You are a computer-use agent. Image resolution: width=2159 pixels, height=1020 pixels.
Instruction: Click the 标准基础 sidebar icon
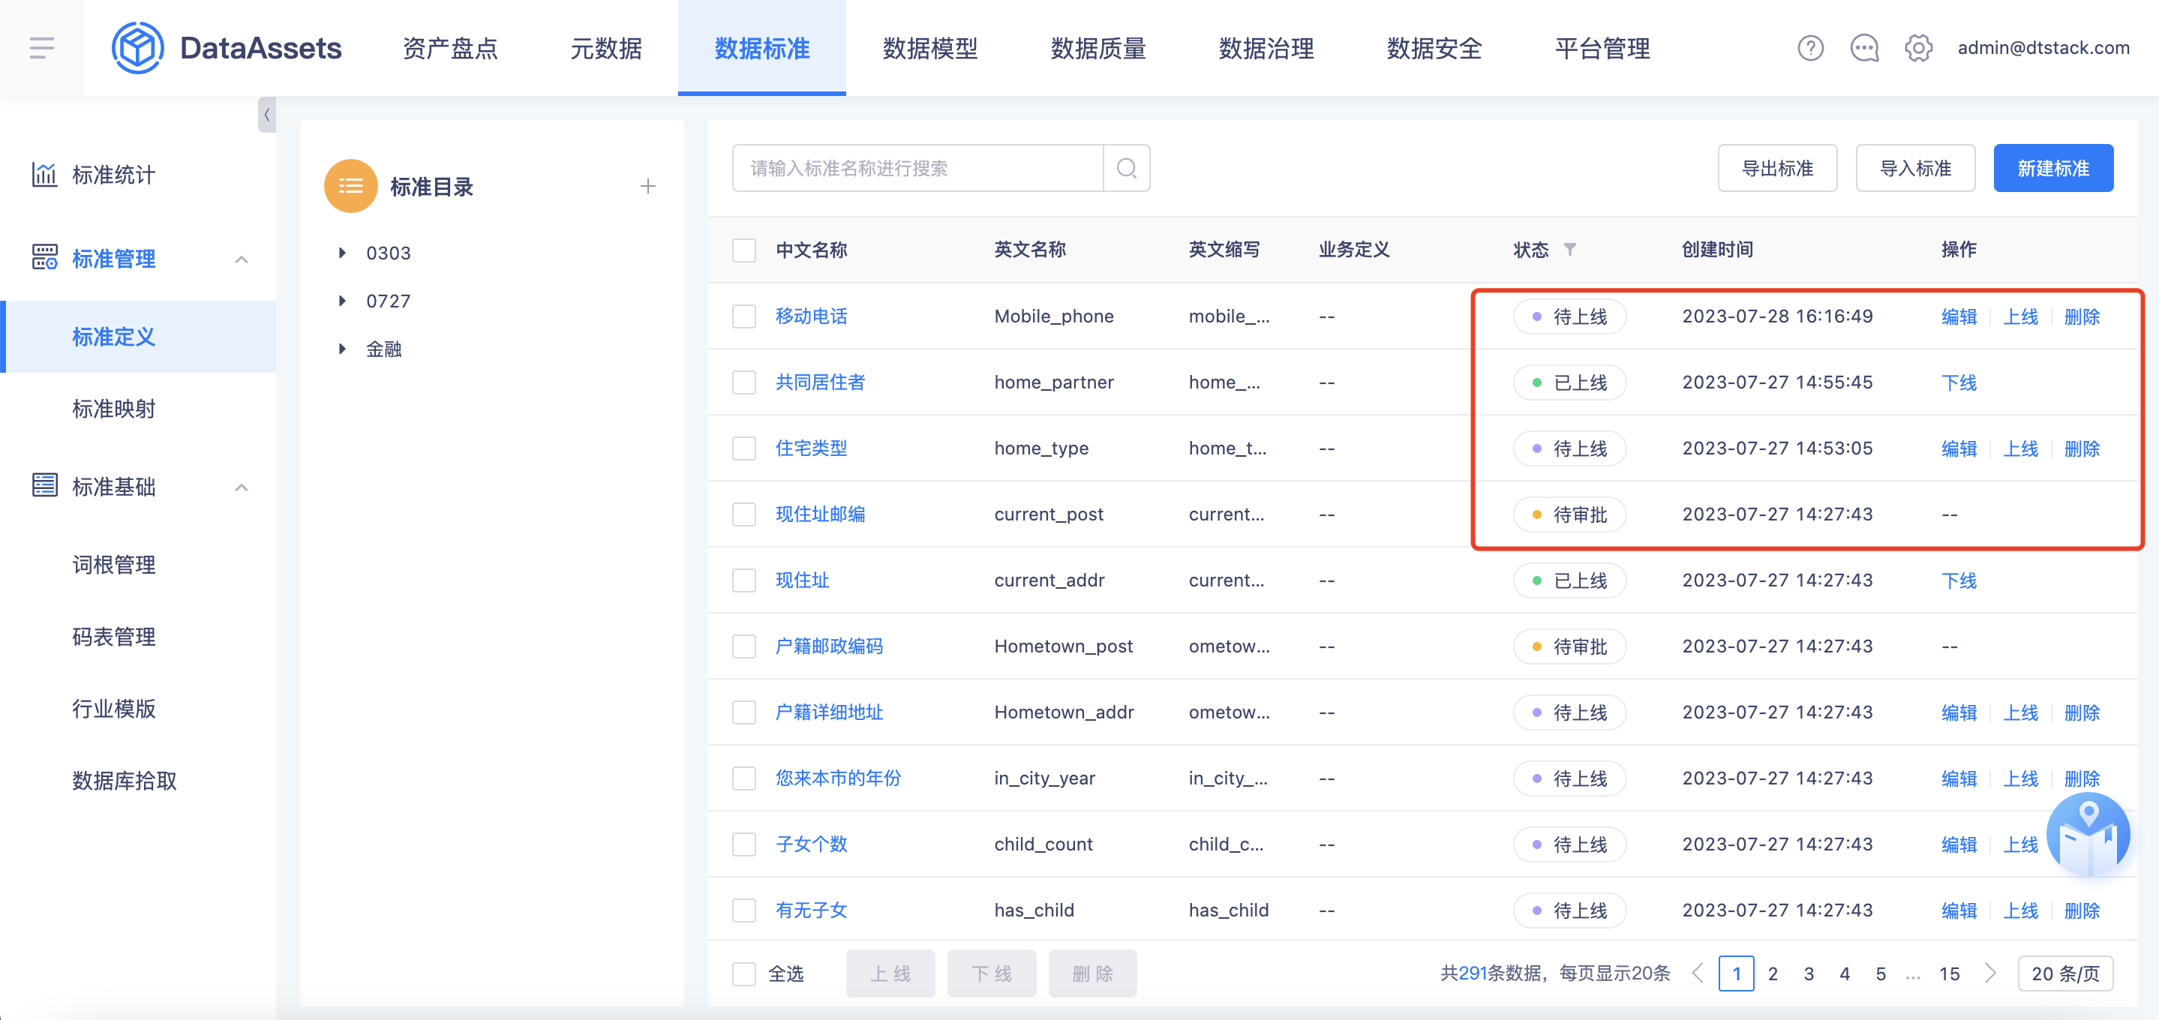pyautogui.click(x=44, y=485)
